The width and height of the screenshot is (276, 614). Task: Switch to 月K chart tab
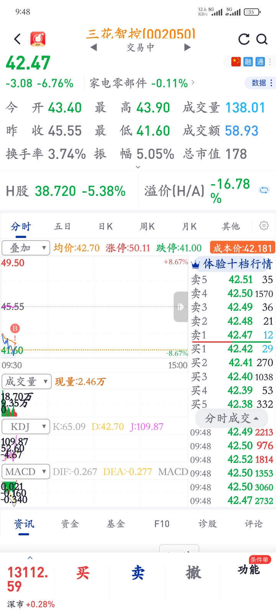[189, 226]
